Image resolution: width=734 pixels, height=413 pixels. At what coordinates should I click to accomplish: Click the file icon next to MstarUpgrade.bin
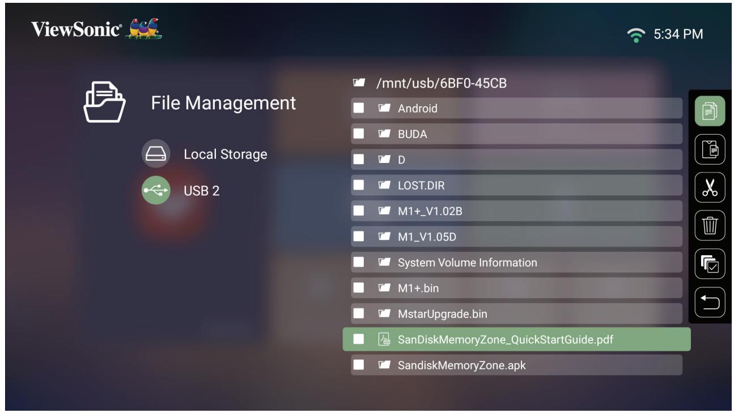pyautogui.click(x=383, y=313)
